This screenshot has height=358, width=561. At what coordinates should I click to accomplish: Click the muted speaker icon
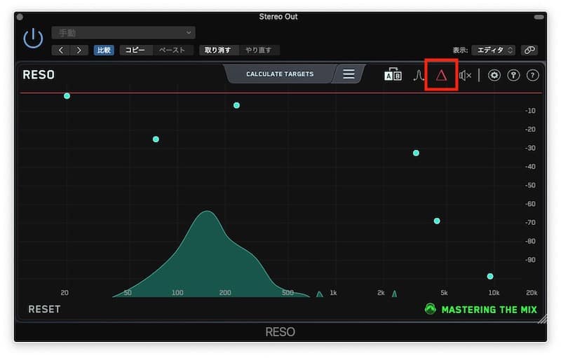465,76
